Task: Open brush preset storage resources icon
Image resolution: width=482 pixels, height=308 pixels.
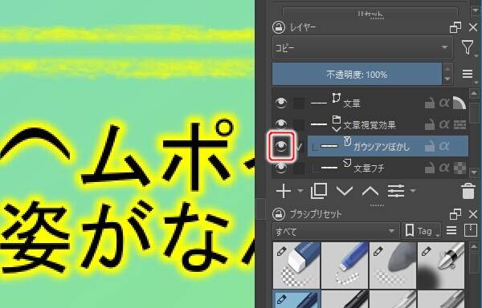Action: point(470,230)
